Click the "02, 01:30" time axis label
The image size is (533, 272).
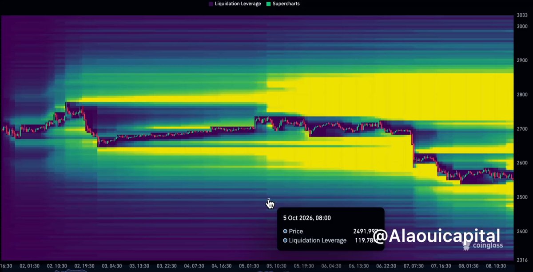tap(29, 266)
